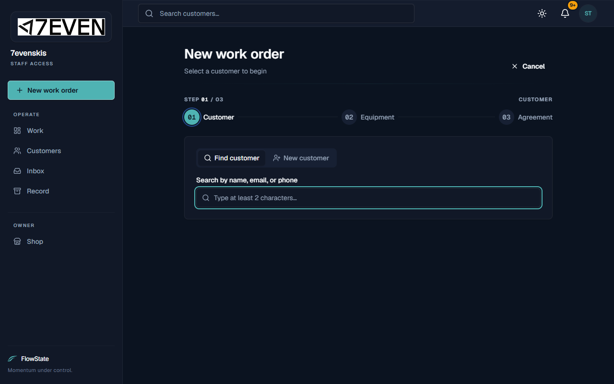Click the FlowState brand text

[35, 359]
